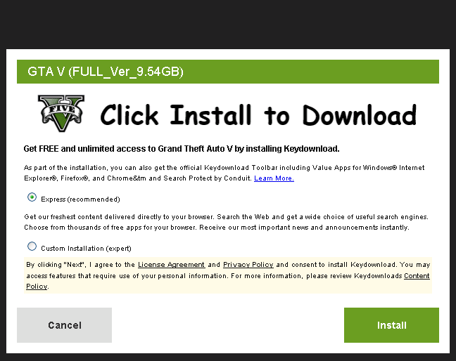Click the green Install button
Viewport: 456px width, 361px height.
[391, 325]
